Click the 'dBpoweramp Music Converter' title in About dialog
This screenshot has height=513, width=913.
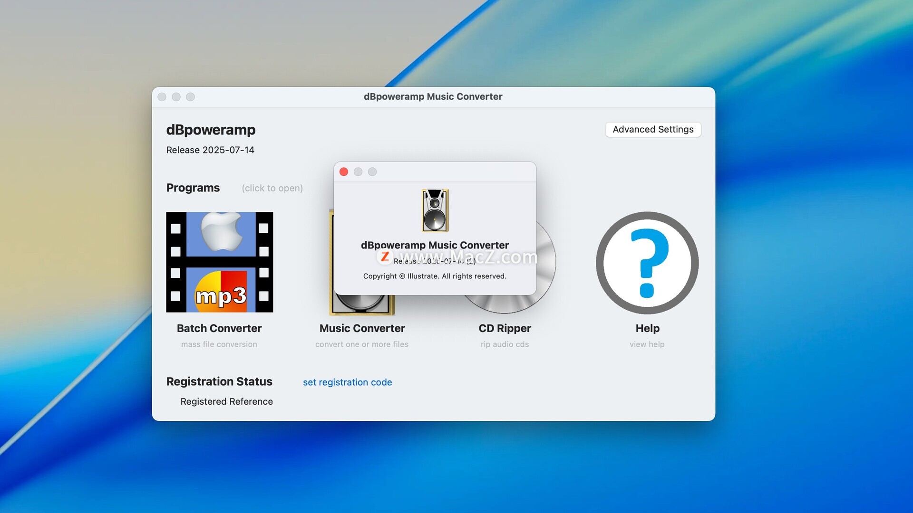point(435,245)
